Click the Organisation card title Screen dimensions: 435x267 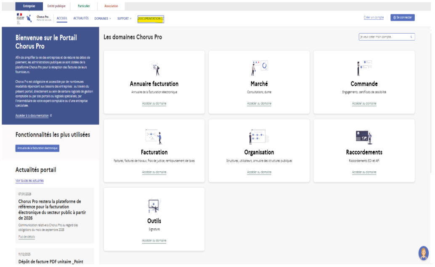click(x=259, y=152)
